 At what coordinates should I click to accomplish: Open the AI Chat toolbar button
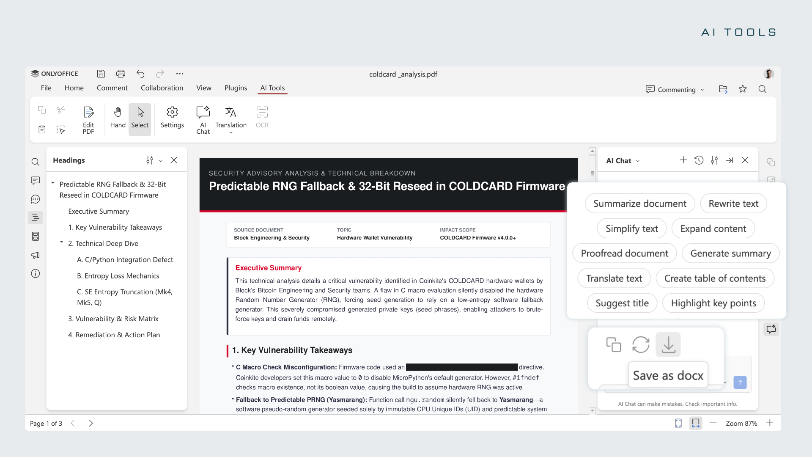click(x=203, y=120)
